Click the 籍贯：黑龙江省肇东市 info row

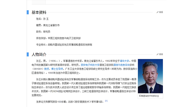pyautogui.click(x=48, y=25)
